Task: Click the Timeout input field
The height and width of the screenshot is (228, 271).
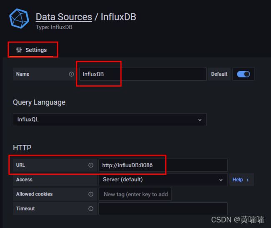Action: pyautogui.click(x=163, y=209)
